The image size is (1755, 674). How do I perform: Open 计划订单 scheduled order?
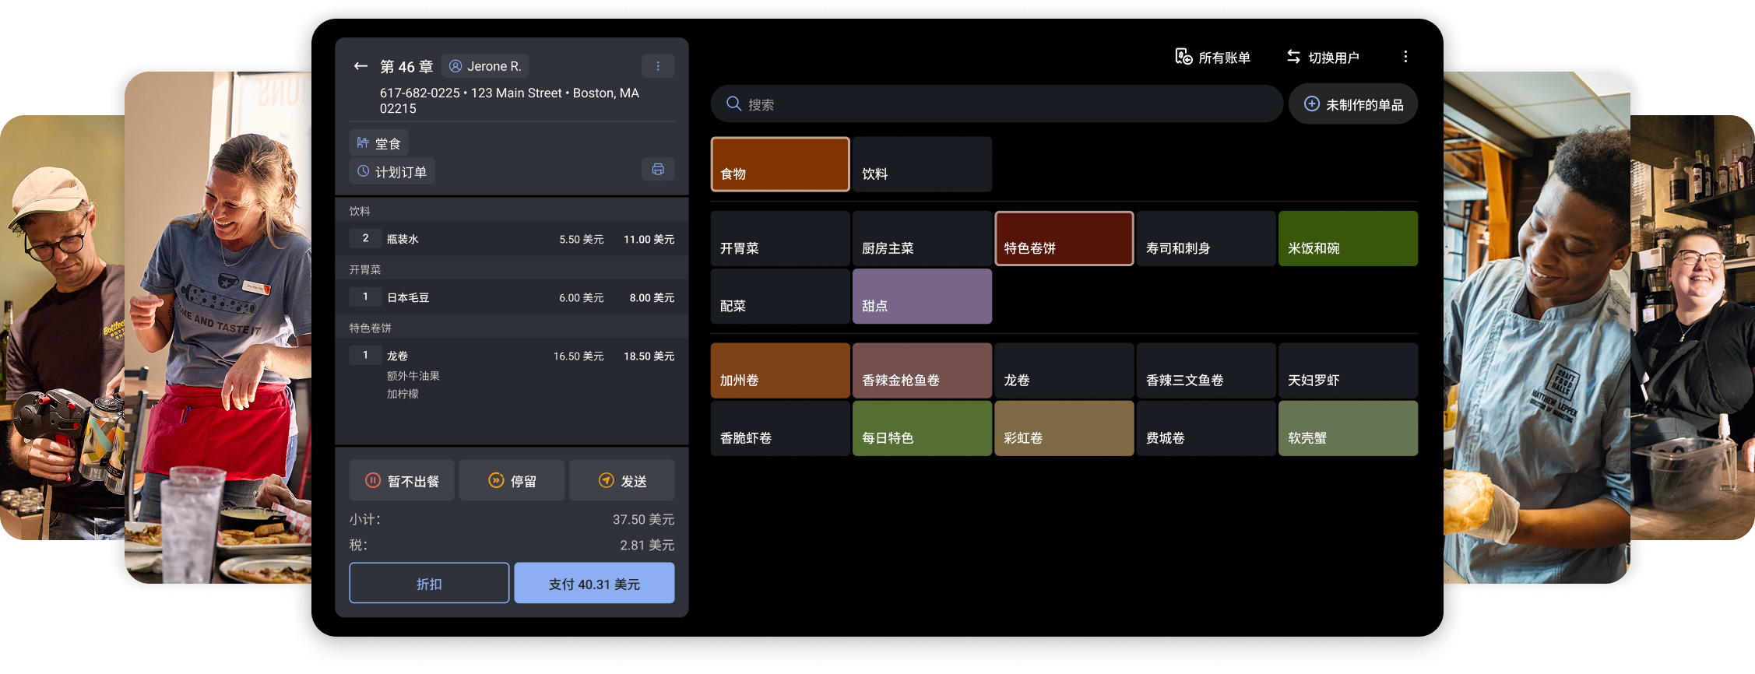(x=392, y=171)
